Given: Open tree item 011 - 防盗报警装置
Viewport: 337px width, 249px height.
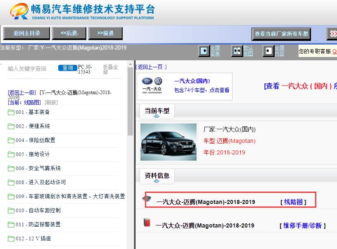Looking at the screenshot, I should point(38,225).
